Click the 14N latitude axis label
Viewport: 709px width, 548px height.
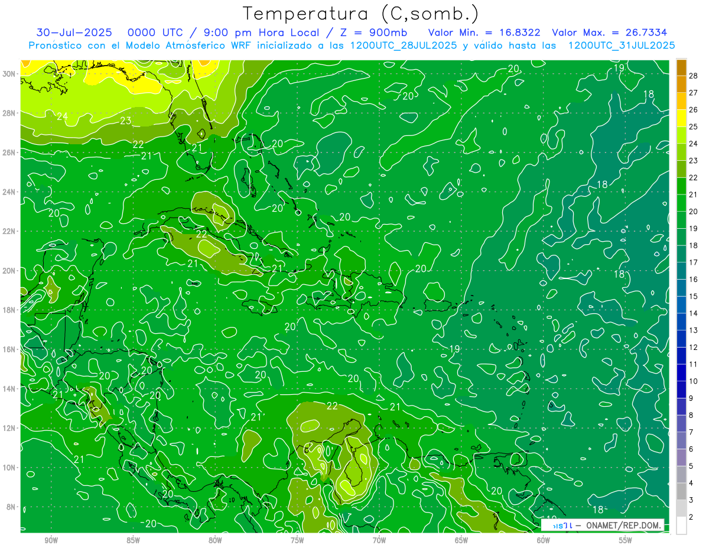coord(10,388)
